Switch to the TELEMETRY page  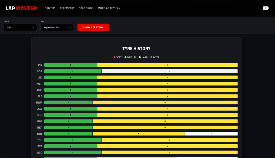tap(67, 8)
